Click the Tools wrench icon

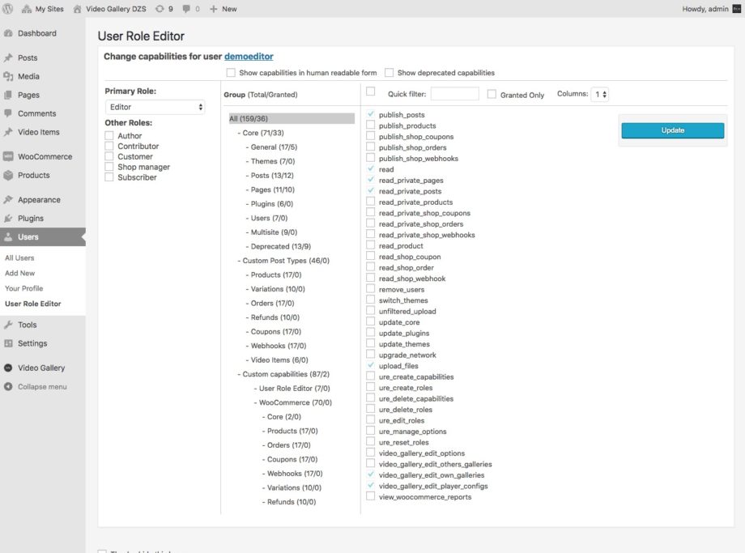[8, 325]
